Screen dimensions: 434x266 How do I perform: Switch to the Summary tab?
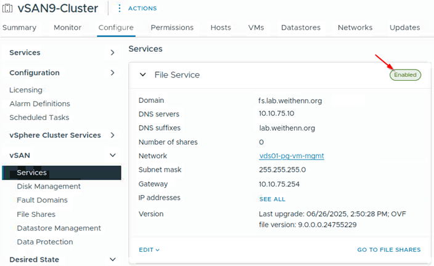click(19, 28)
